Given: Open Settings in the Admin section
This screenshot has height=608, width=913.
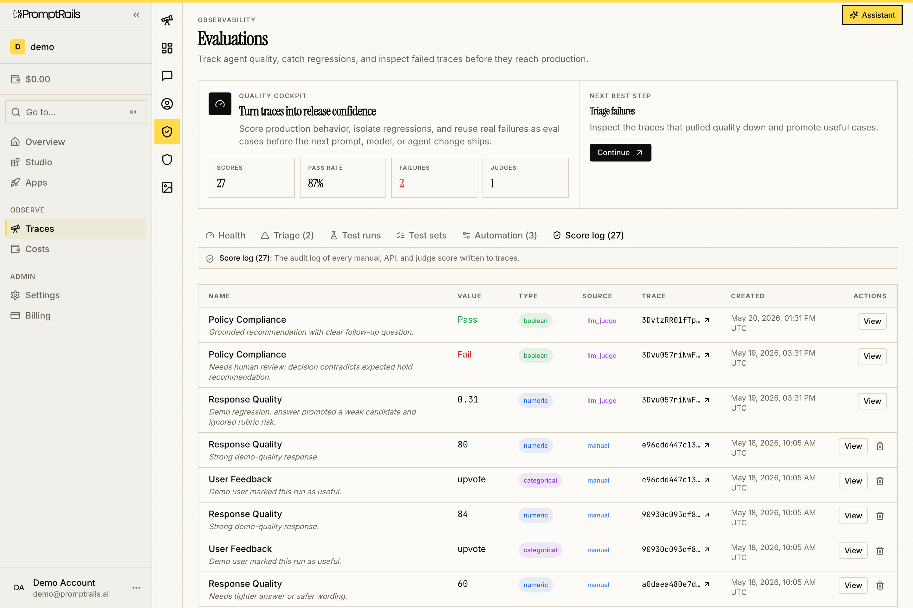Looking at the screenshot, I should tap(76, 295).
